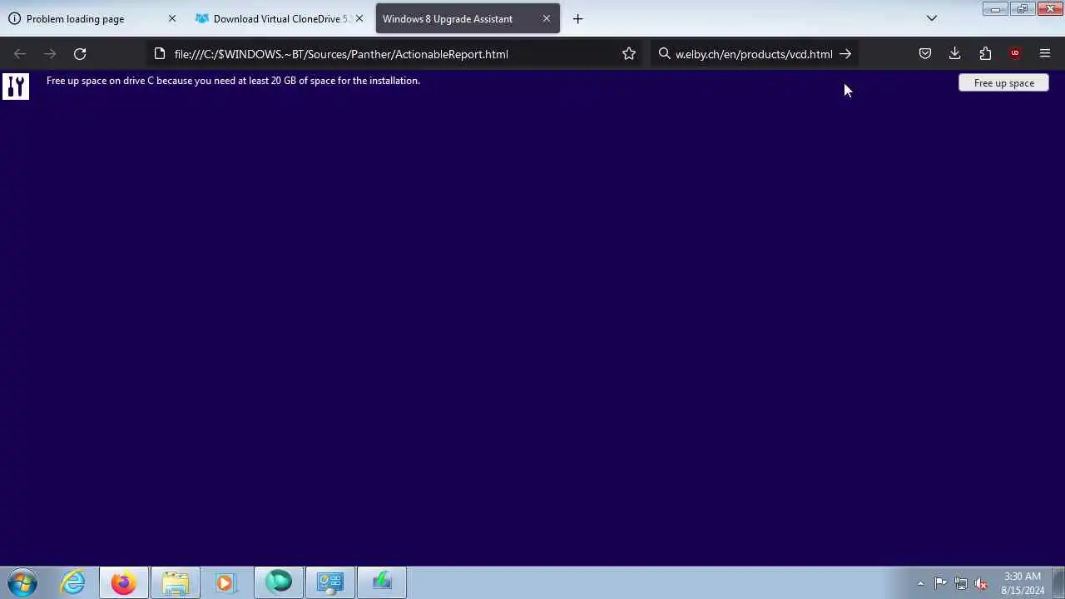
Task: Open the Windows Start menu
Action: click(22, 582)
